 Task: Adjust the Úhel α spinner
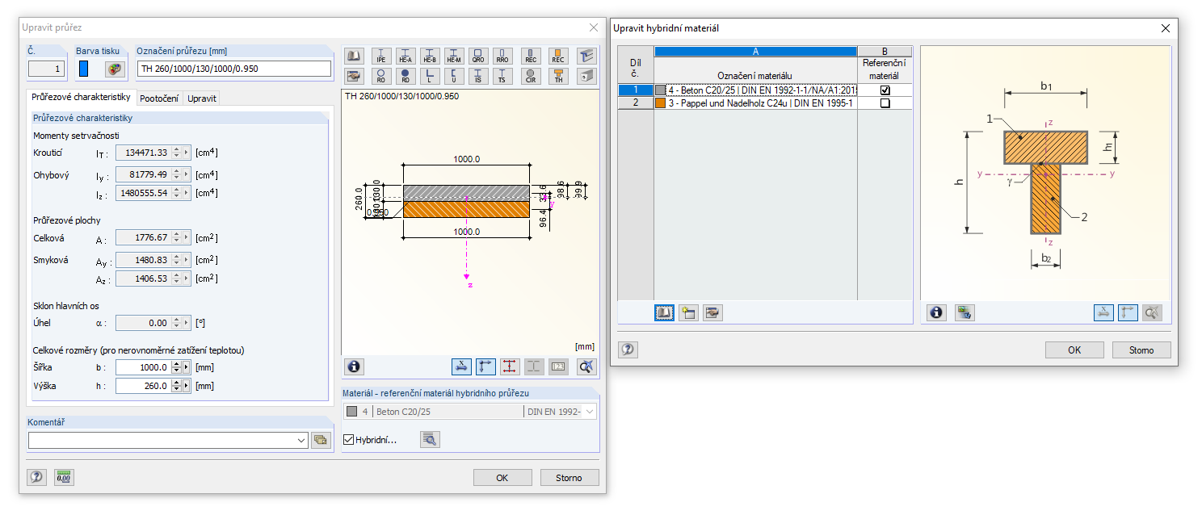pos(176,323)
